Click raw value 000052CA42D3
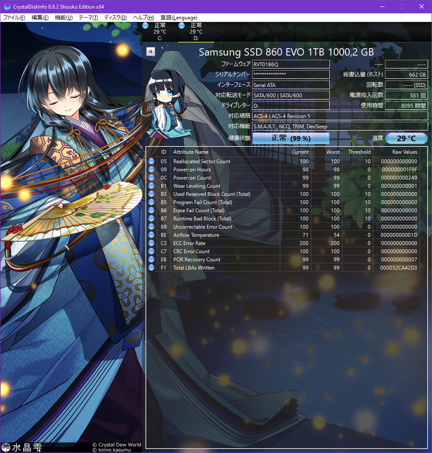The width and height of the screenshot is (432, 453). point(398,268)
